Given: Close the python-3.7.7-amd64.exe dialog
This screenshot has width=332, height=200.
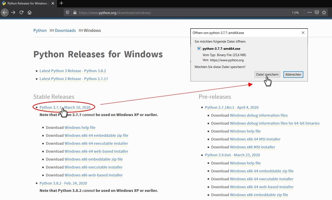Looking at the screenshot, I should [303, 33].
